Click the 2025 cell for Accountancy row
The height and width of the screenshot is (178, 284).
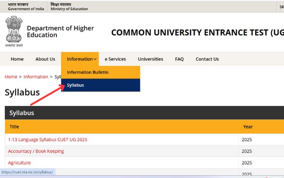pos(247,151)
